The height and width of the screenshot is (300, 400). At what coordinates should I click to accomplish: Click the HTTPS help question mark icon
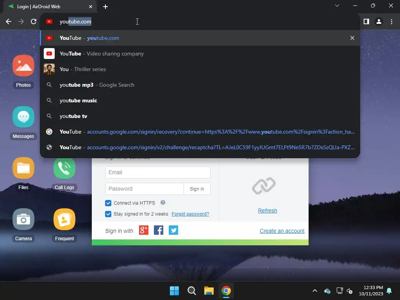[x=163, y=203]
